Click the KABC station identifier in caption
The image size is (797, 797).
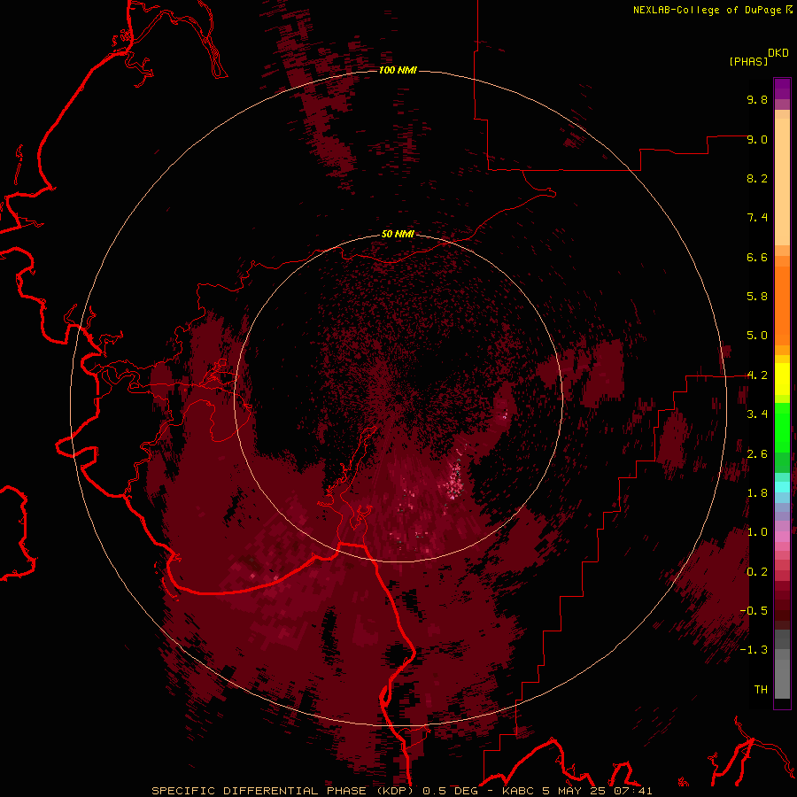519,791
